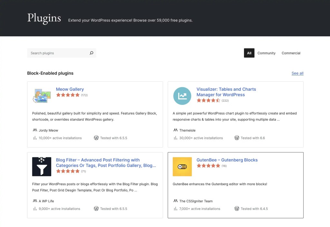Click the magnifying glass search icon
The image size is (330, 227).
[91, 53]
